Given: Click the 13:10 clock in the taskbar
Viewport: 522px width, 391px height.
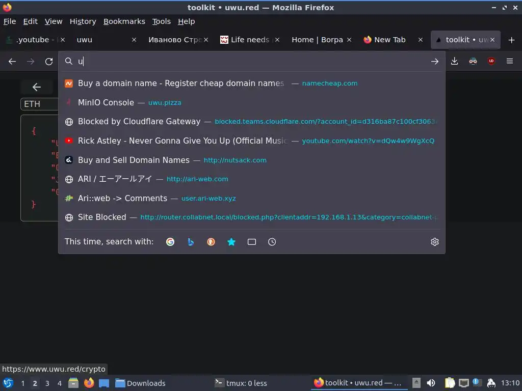Looking at the screenshot, I should pyautogui.click(x=510, y=383).
